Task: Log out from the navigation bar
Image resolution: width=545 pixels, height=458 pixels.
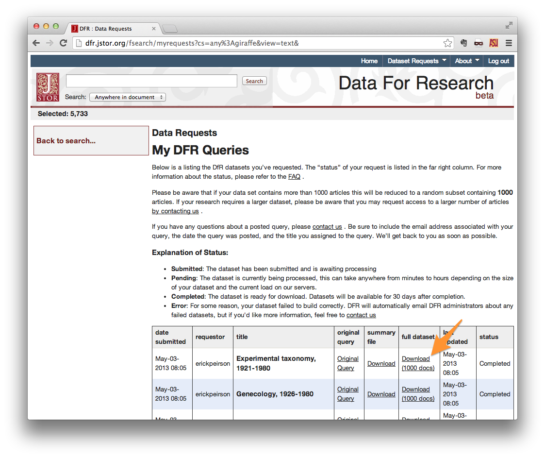Action: point(498,61)
